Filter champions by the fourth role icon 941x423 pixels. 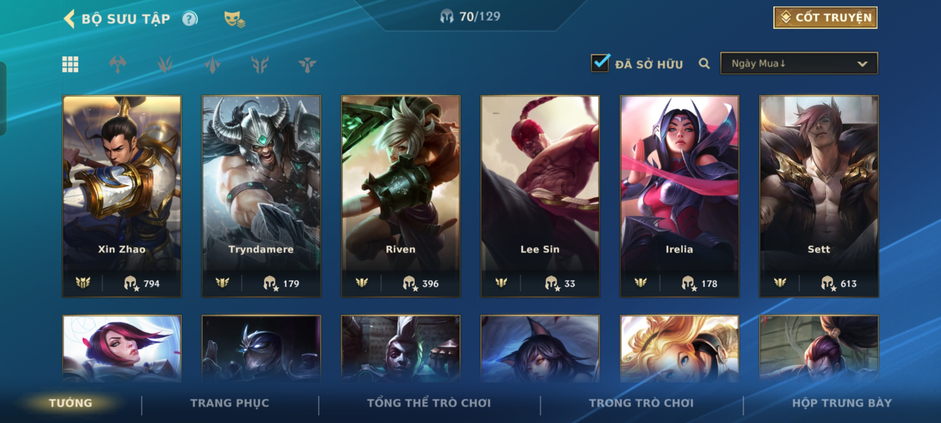pyautogui.click(x=260, y=64)
